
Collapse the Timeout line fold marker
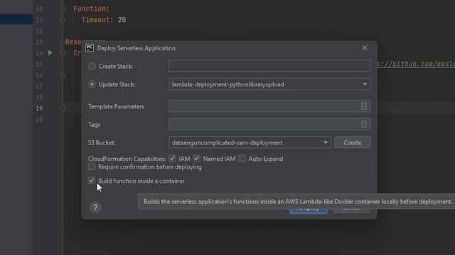pyautogui.click(x=63, y=20)
